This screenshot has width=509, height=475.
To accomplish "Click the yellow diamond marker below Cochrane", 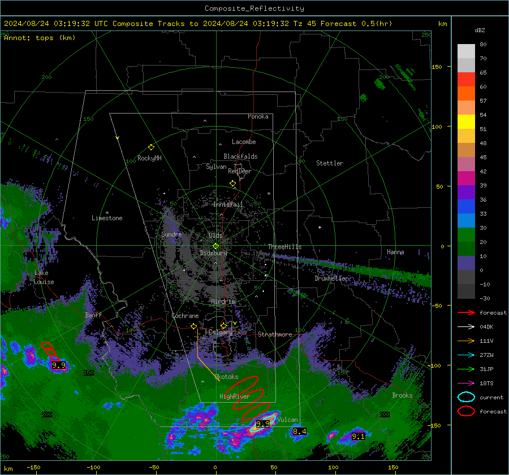I will coord(194,326).
